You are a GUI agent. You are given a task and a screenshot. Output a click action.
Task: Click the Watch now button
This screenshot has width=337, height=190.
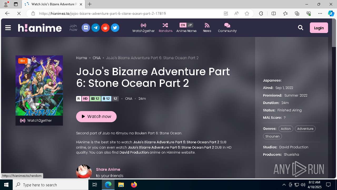(x=96, y=116)
